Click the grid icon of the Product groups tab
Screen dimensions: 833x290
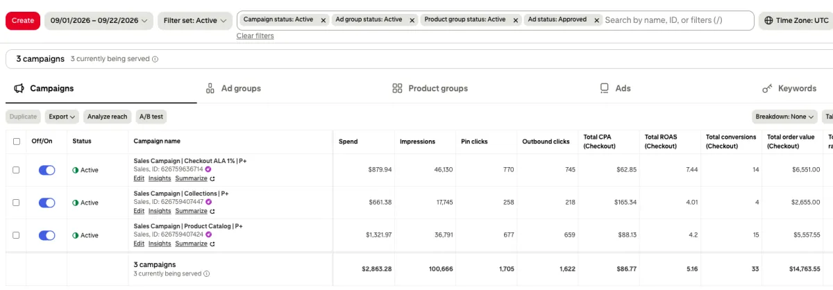[x=397, y=88]
